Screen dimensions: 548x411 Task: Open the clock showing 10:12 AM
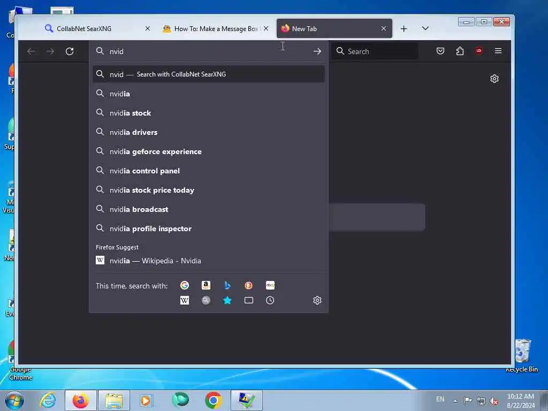point(521,401)
